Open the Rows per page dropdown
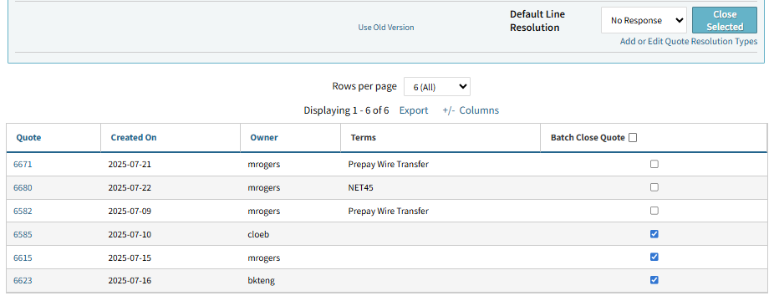This screenshot has width=774, height=301. tap(437, 86)
